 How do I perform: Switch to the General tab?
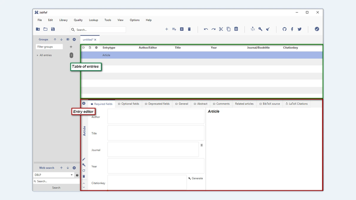coord(182,104)
